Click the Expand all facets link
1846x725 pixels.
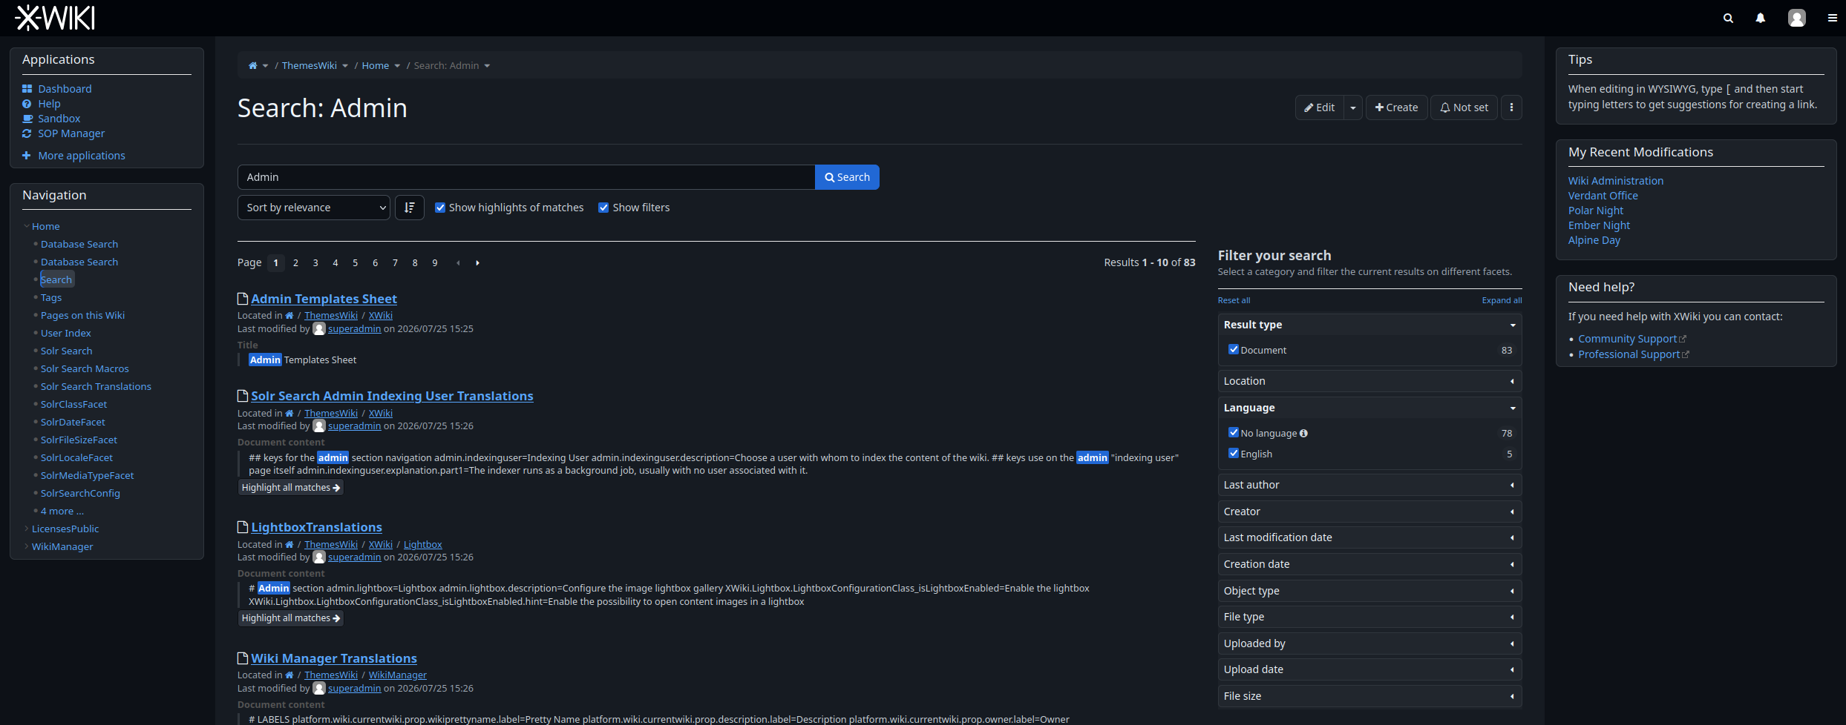point(1502,300)
